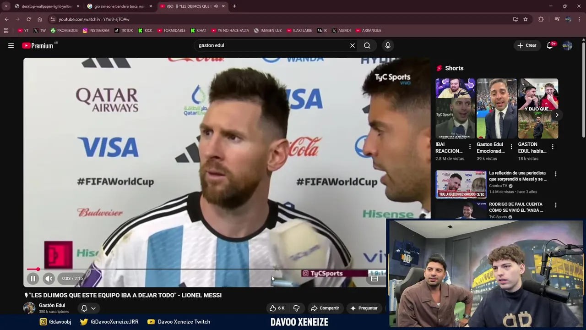586x330 pixels.
Task: Mute the YouTube tab audio icon
Action: coord(216,6)
